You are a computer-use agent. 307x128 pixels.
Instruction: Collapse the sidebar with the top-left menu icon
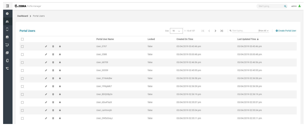(x=6, y=6)
